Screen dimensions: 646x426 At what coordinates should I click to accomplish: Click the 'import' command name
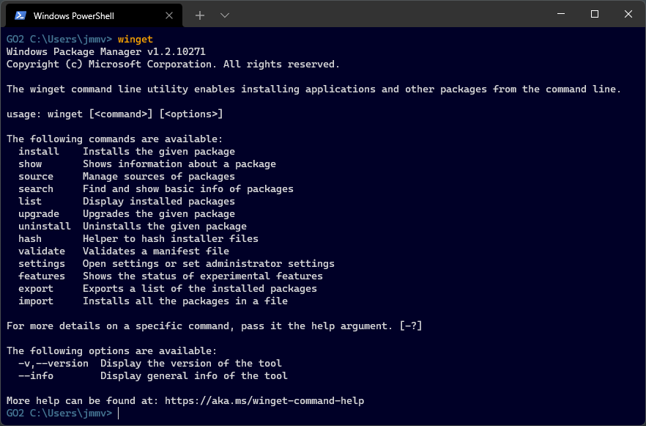[x=36, y=301]
